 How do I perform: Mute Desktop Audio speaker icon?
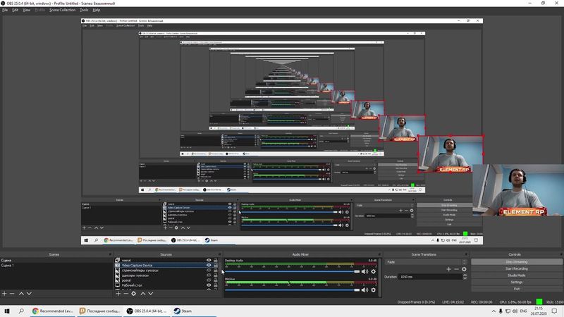(366, 271)
